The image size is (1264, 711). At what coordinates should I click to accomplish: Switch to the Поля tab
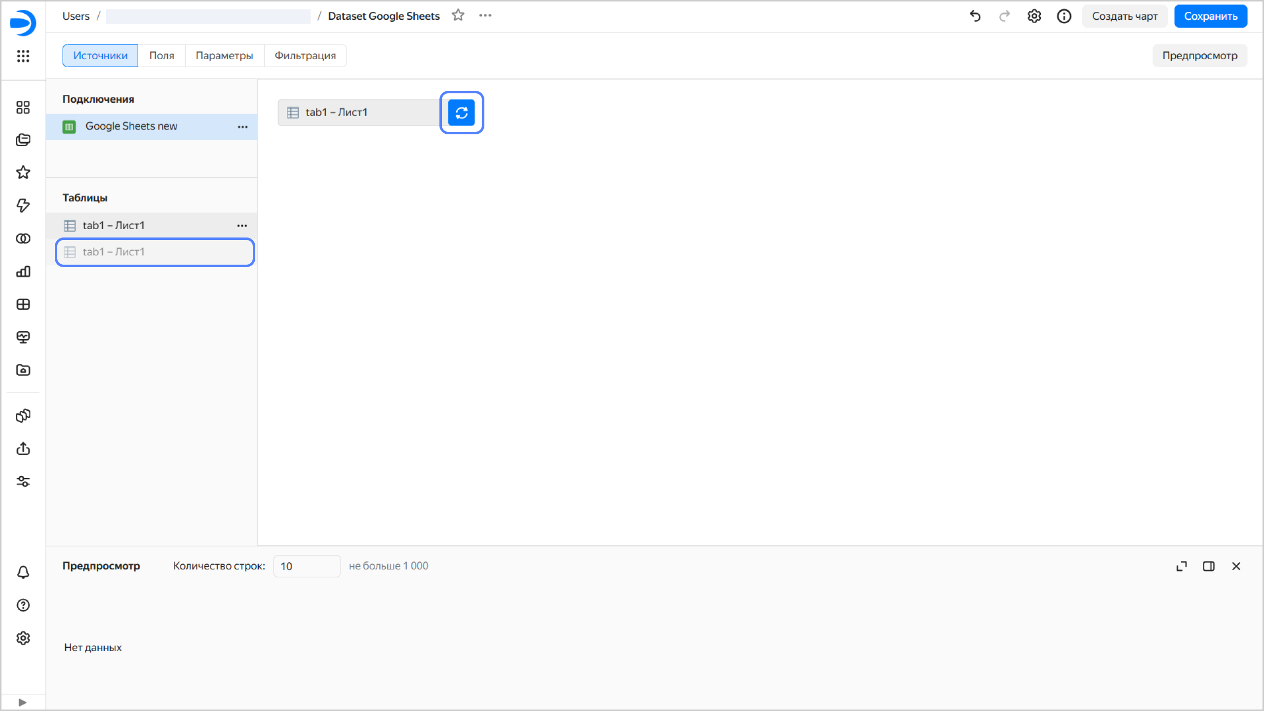click(x=161, y=55)
